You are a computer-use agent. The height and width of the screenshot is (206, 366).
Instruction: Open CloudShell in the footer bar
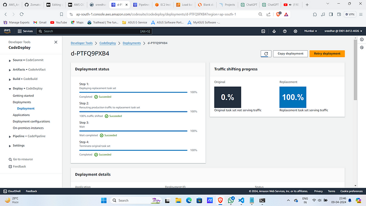pos(12,191)
